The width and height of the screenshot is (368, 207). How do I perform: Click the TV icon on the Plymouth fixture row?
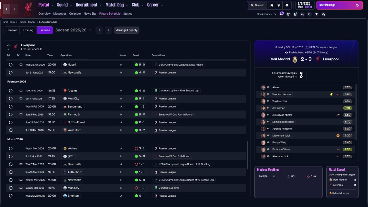21,114
